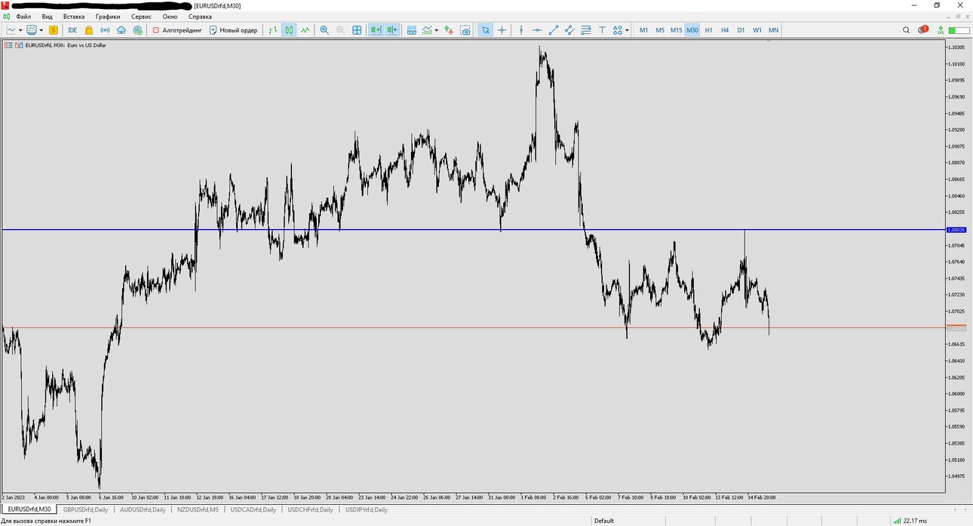The width and height of the screenshot is (973, 526).
Task: Select the Fibonacci retracement tool
Action: coord(586,30)
